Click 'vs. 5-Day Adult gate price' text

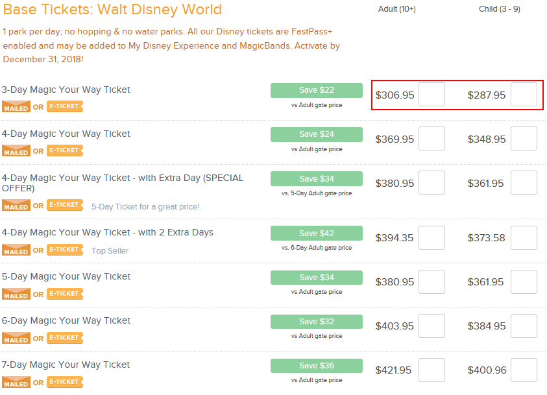(317, 193)
